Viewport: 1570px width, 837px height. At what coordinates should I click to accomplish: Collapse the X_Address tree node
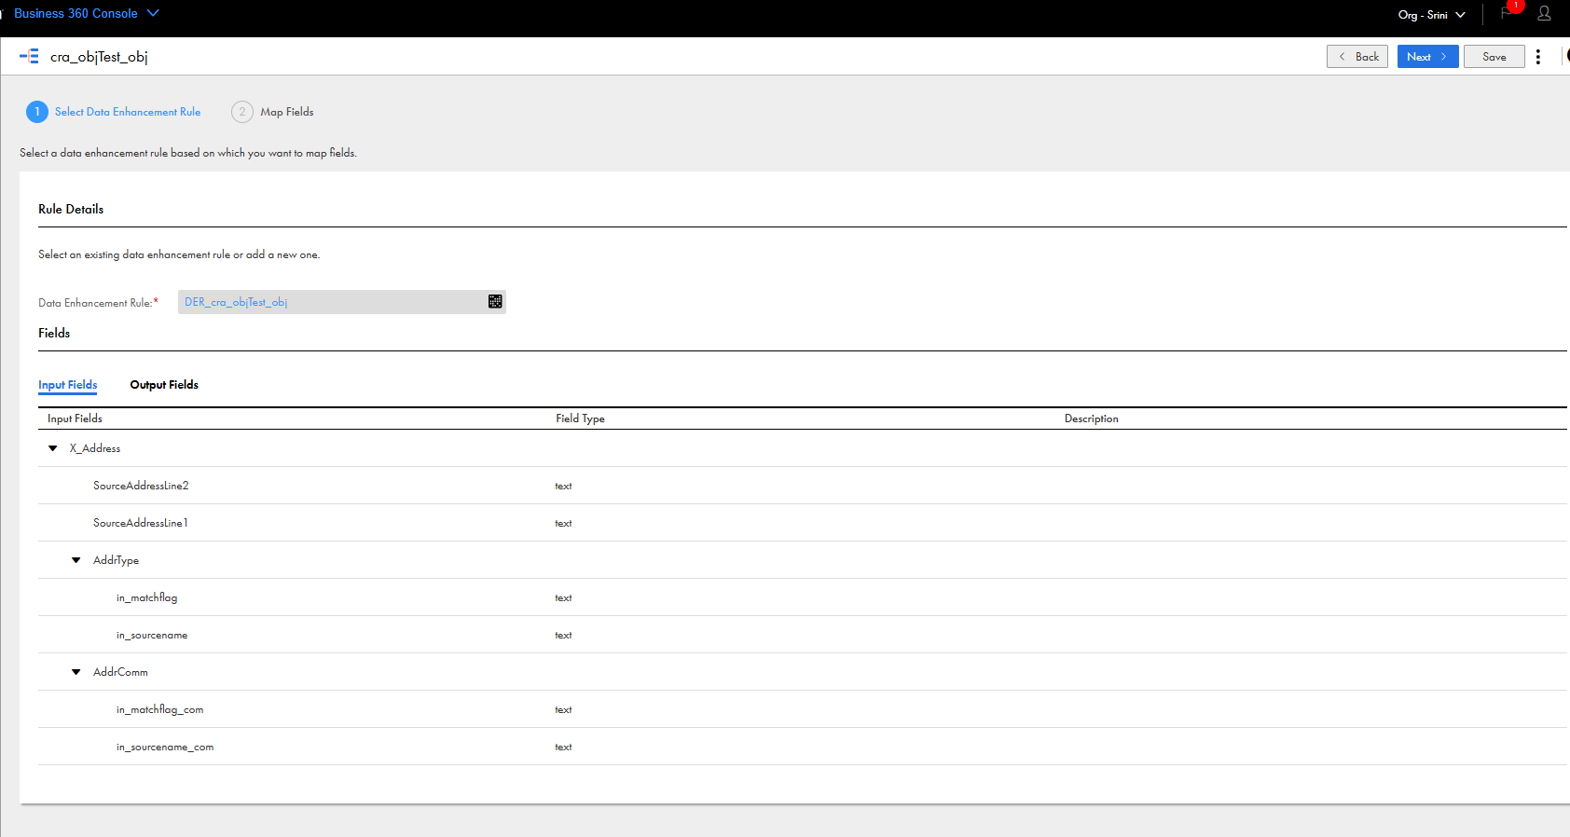tap(53, 448)
